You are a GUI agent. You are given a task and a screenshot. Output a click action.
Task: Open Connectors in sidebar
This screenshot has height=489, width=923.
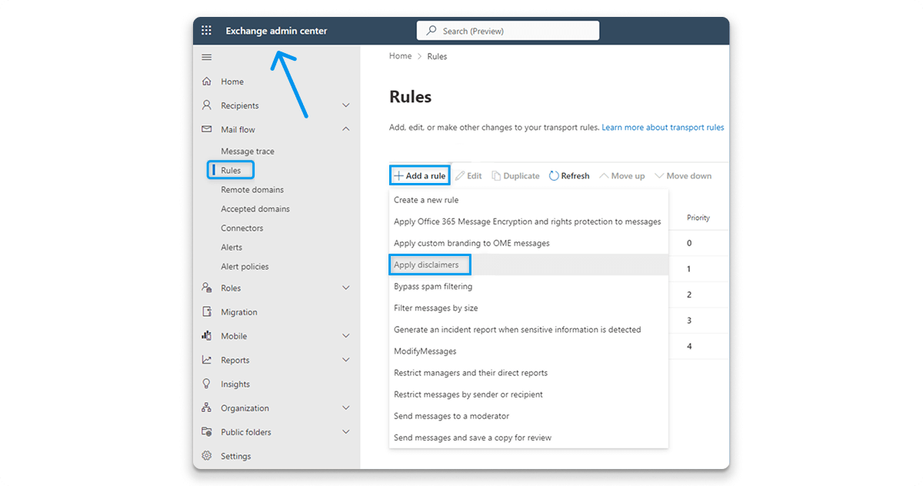(x=242, y=228)
